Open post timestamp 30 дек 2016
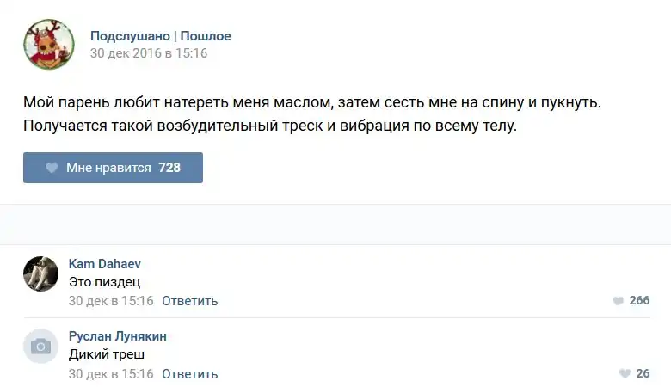This screenshot has height=387, width=671. 149,53
